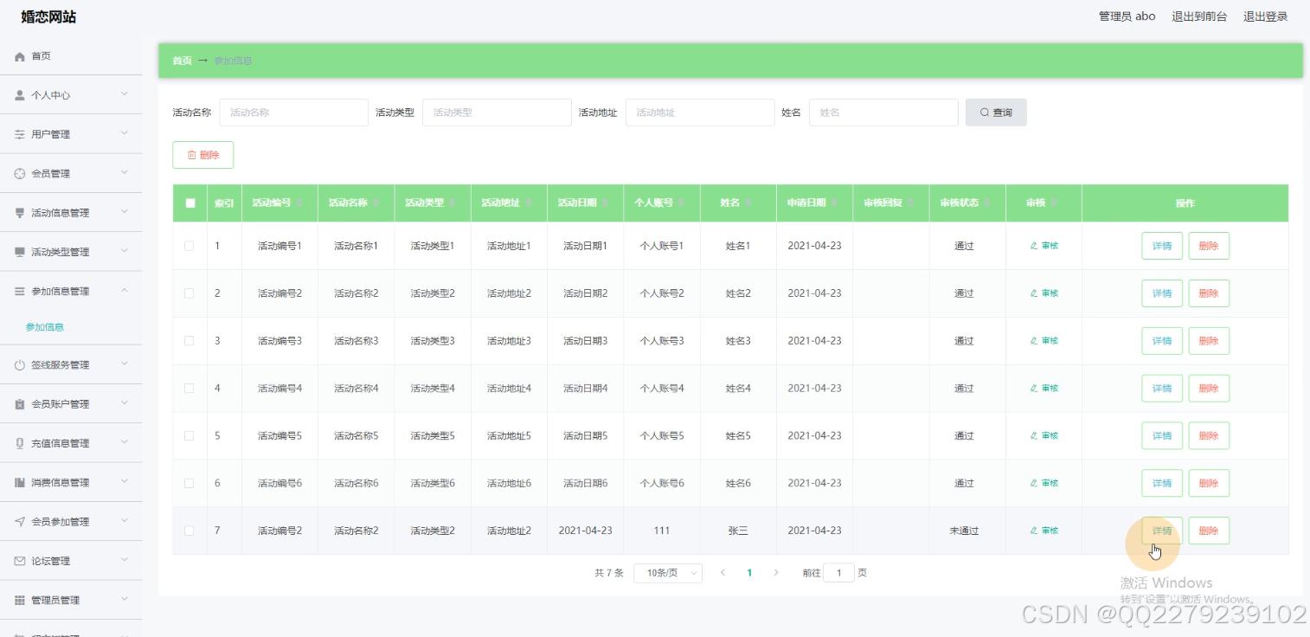This screenshot has width=1310, height=637.
Task: Click the chart icon beside 消费信息管理
Action: click(x=20, y=482)
